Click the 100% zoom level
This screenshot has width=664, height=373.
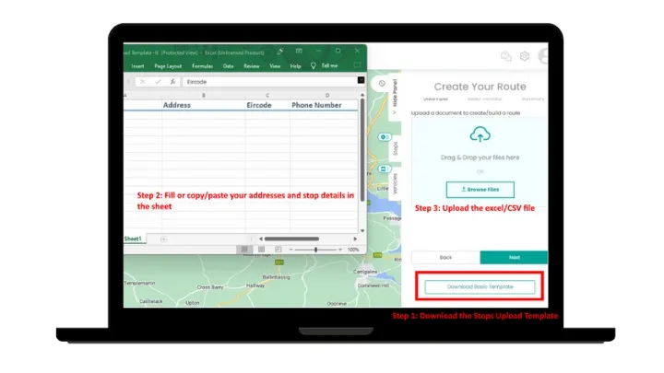click(353, 250)
